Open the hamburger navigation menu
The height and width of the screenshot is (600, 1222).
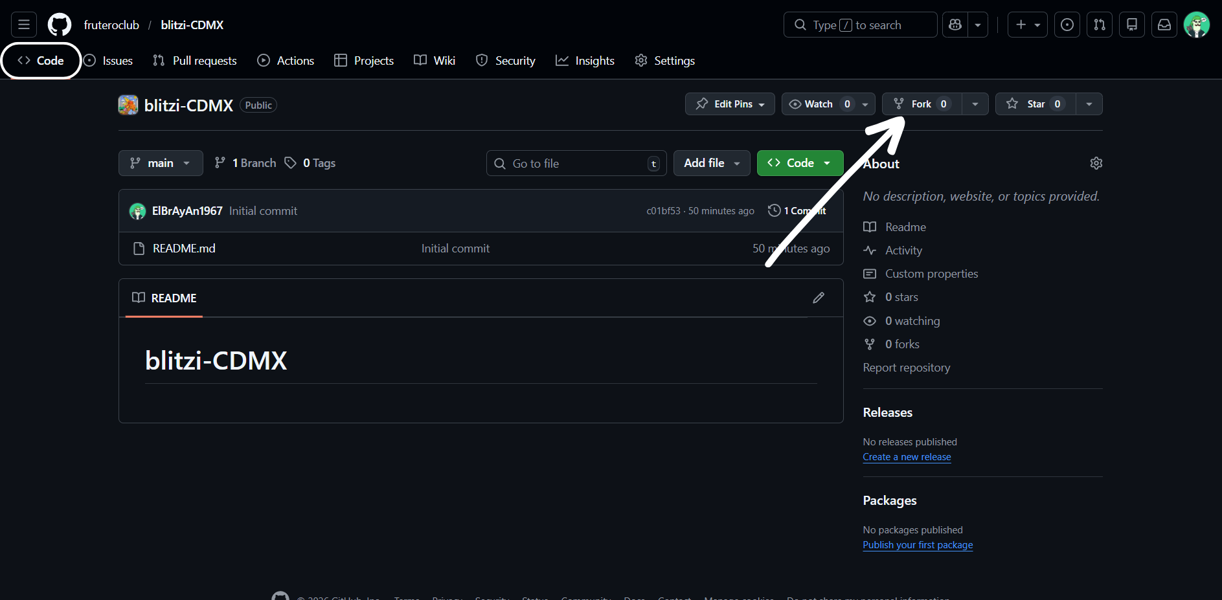point(24,25)
